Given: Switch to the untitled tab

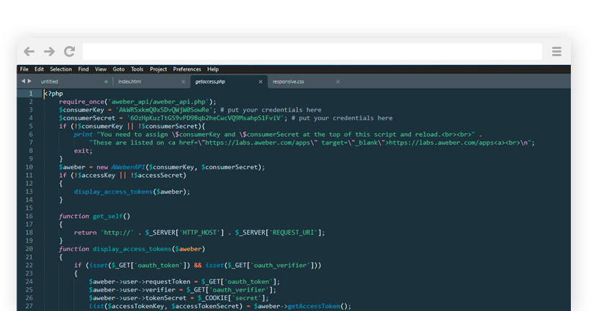Looking at the screenshot, I should point(50,82).
